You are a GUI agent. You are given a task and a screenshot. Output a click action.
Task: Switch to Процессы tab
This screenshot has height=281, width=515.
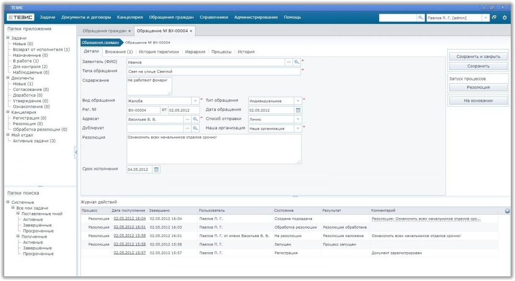click(221, 52)
